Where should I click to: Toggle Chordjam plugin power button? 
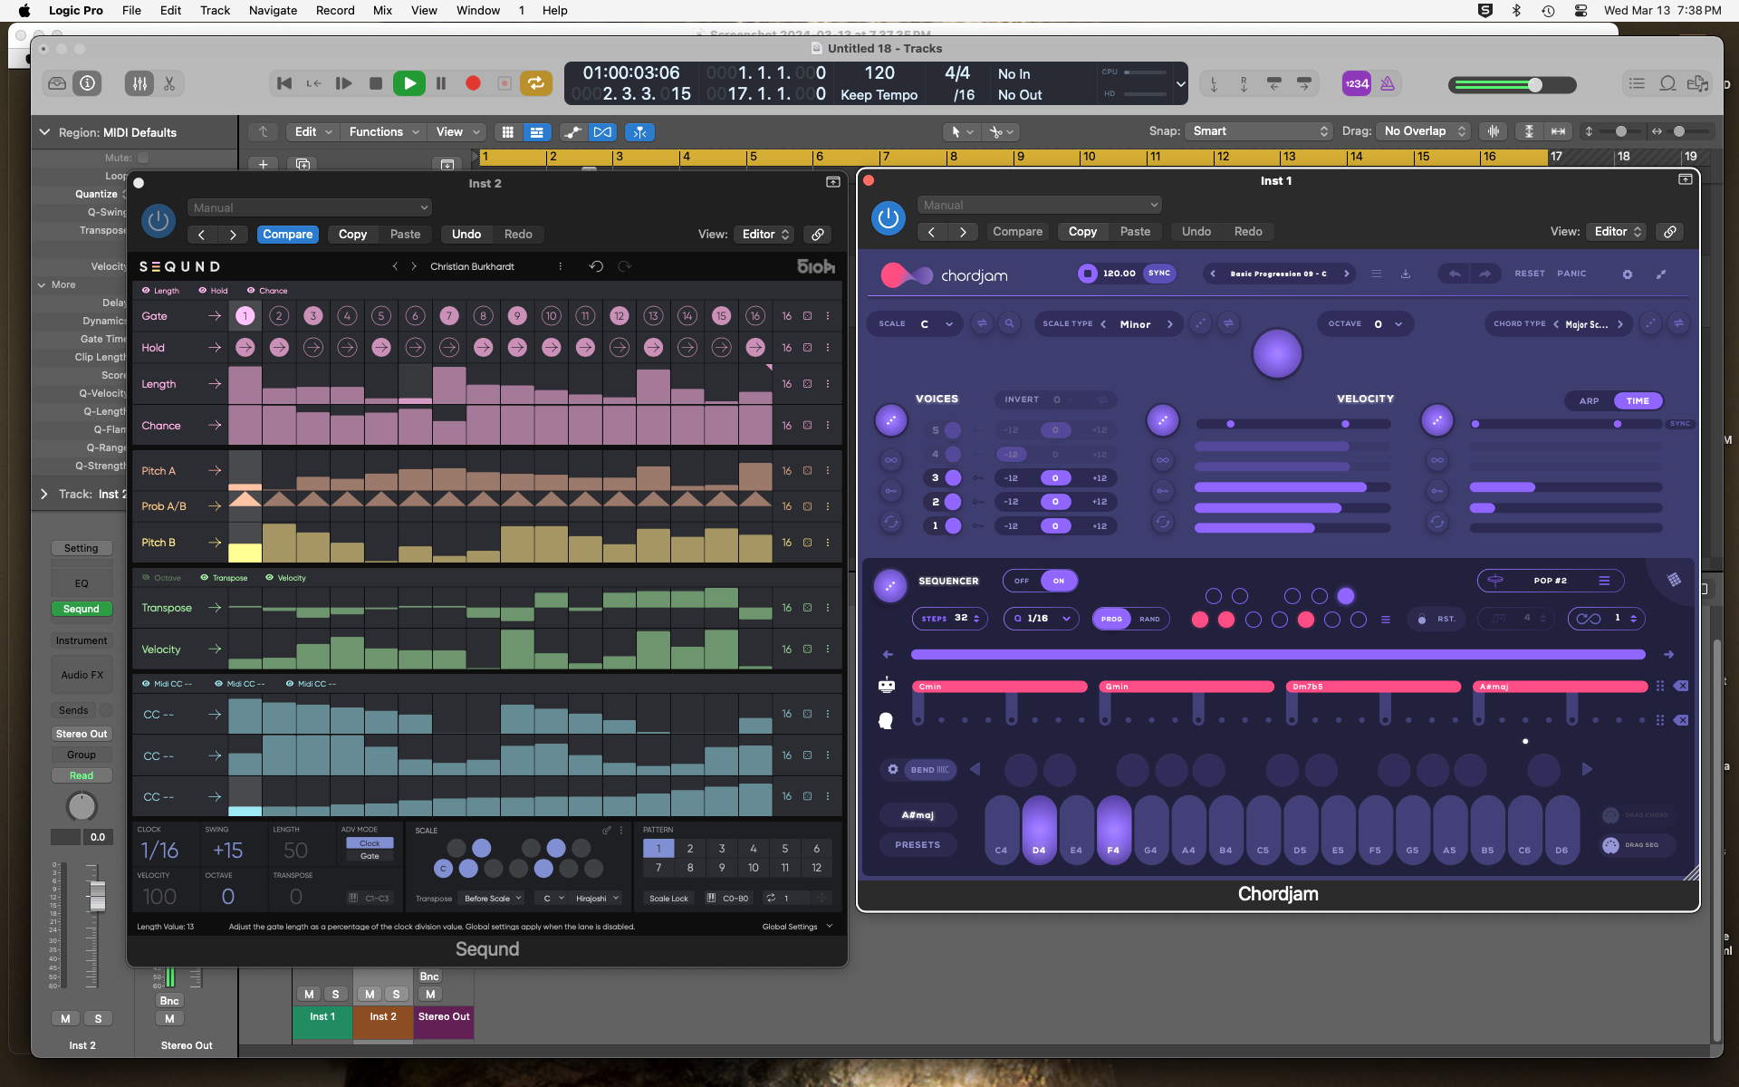(889, 218)
